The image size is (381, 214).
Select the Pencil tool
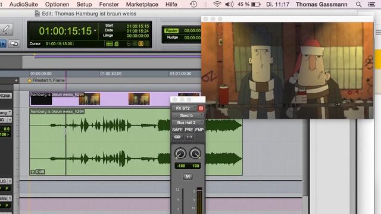tap(6, 29)
